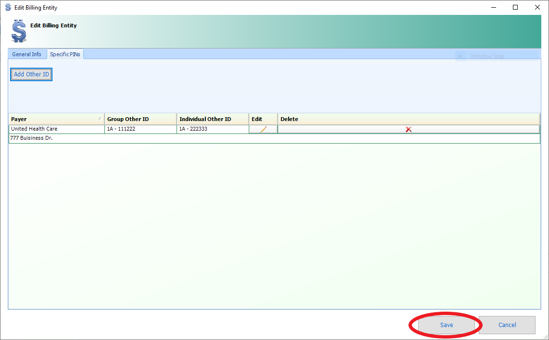The height and width of the screenshot is (340, 549).
Task: Click the small dollar icon in title bar
Action: point(8,8)
